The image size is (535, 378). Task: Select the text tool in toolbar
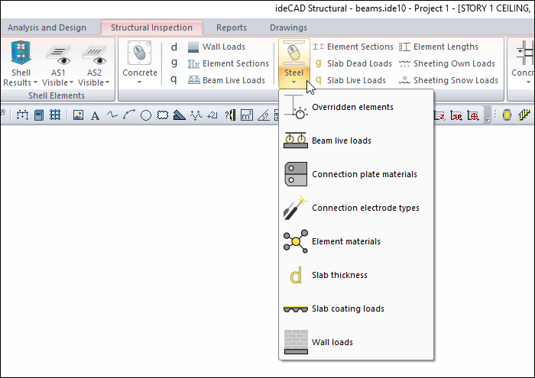(x=95, y=115)
